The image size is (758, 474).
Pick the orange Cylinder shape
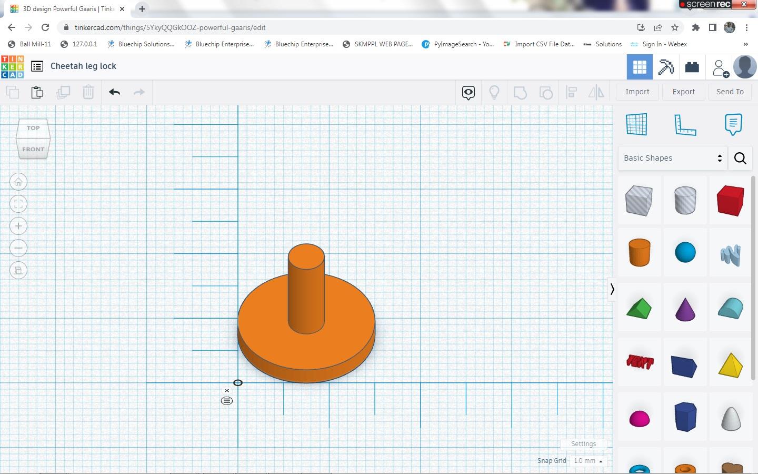(x=640, y=252)
